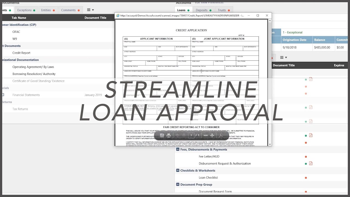Select the Tax Returns row

(20, 109)
